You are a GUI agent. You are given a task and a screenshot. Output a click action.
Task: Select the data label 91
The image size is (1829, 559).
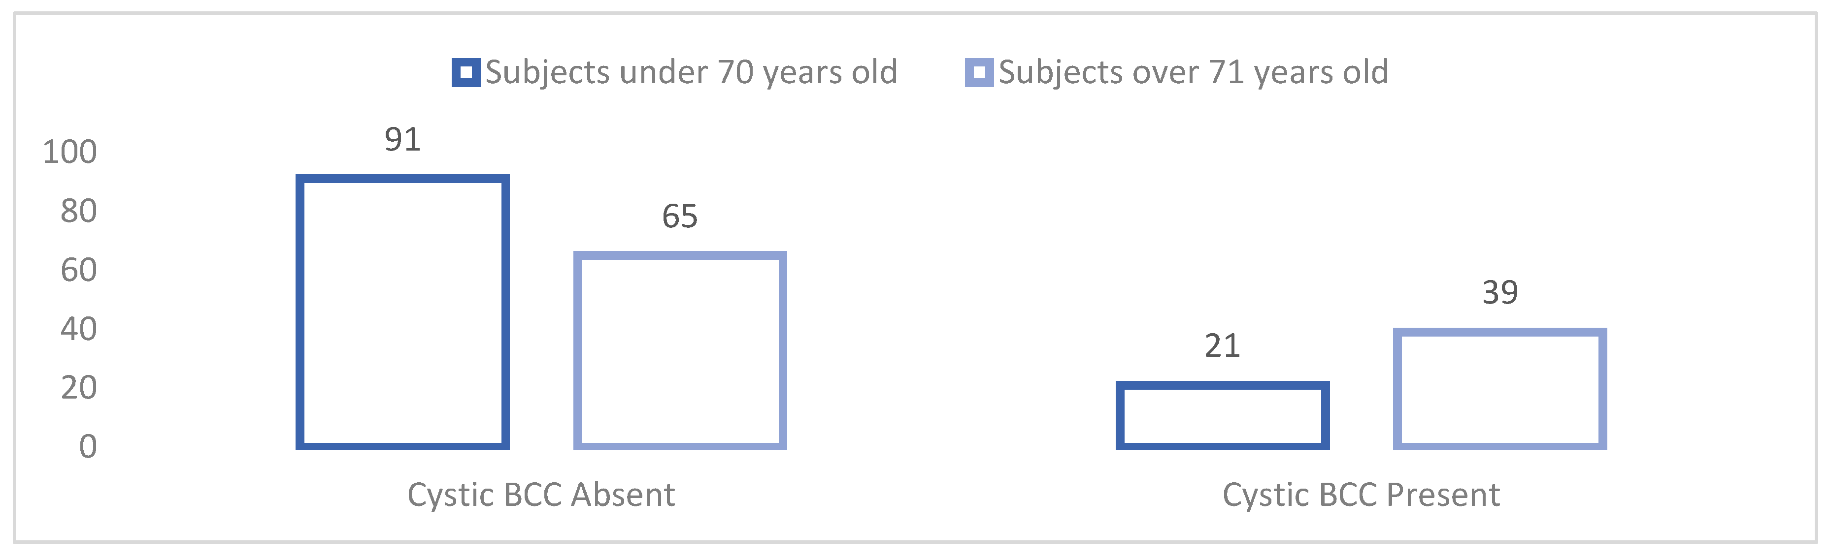point(402,139)
